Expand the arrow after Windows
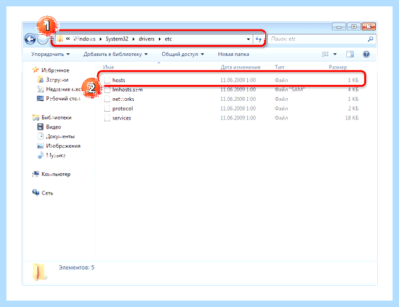 click(x=100, y=39)
